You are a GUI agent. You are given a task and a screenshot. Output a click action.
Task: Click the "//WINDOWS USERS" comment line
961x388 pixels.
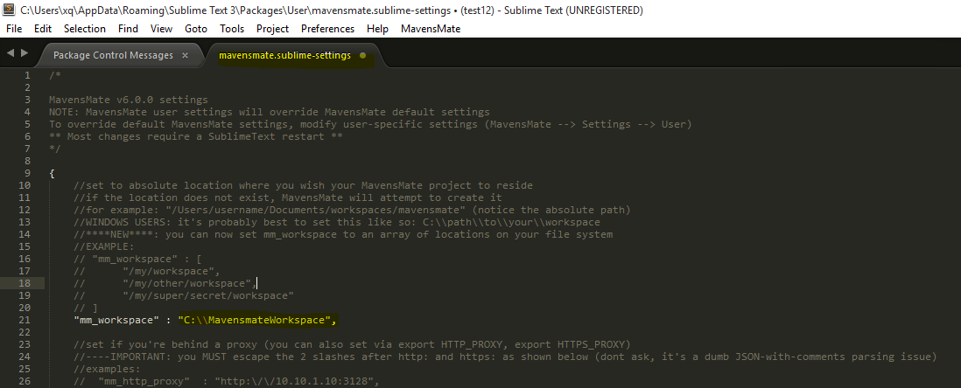337,222
